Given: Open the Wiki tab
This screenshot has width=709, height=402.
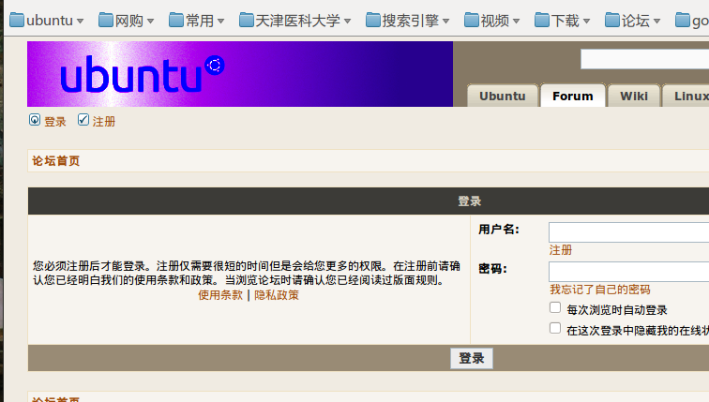Looking at the screenshot, I should pyautogui.click(x=633, y=96).
